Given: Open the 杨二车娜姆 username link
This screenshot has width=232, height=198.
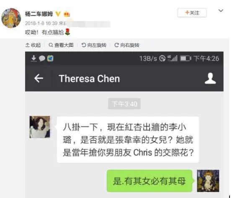Looking at the screenshot, I should tap(39, 14).
